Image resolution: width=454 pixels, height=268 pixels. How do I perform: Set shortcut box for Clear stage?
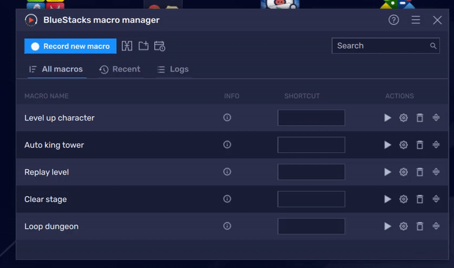[311, 199]
